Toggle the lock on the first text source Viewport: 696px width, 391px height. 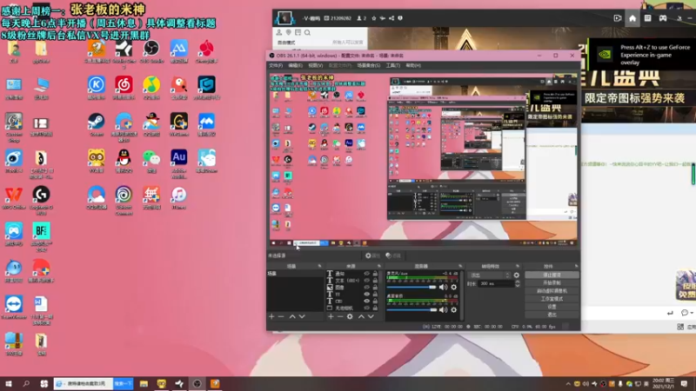[x=375, y=274]
